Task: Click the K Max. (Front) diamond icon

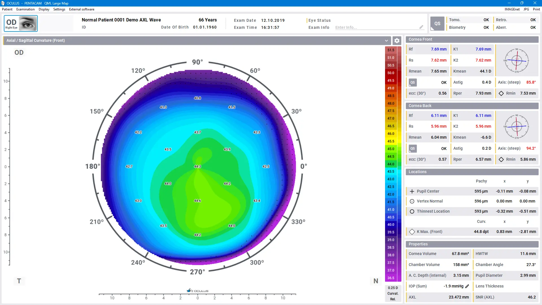Action: point(412,232)
